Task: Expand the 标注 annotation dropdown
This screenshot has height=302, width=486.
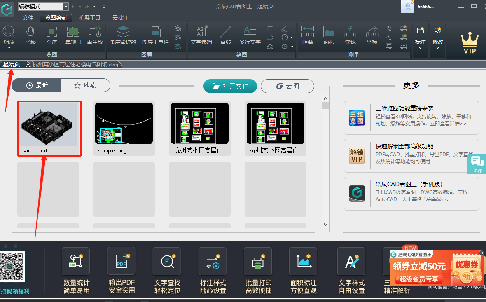Action: (420, 48)
